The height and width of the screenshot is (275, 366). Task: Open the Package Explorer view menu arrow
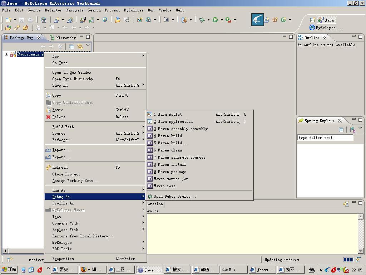(88, 45)
